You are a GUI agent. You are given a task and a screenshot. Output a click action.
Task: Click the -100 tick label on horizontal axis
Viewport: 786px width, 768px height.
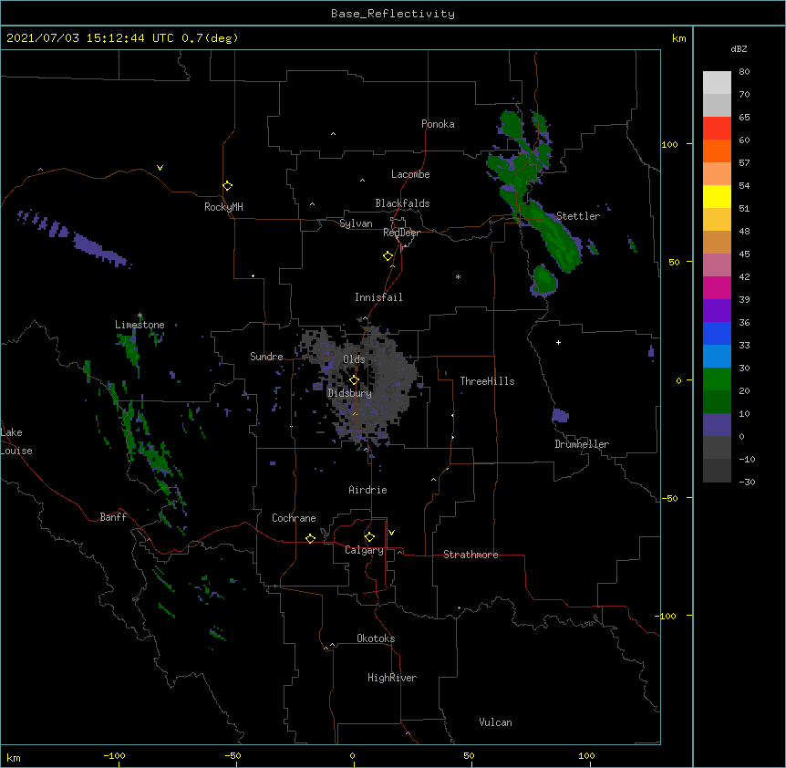(x=114, y=755)
